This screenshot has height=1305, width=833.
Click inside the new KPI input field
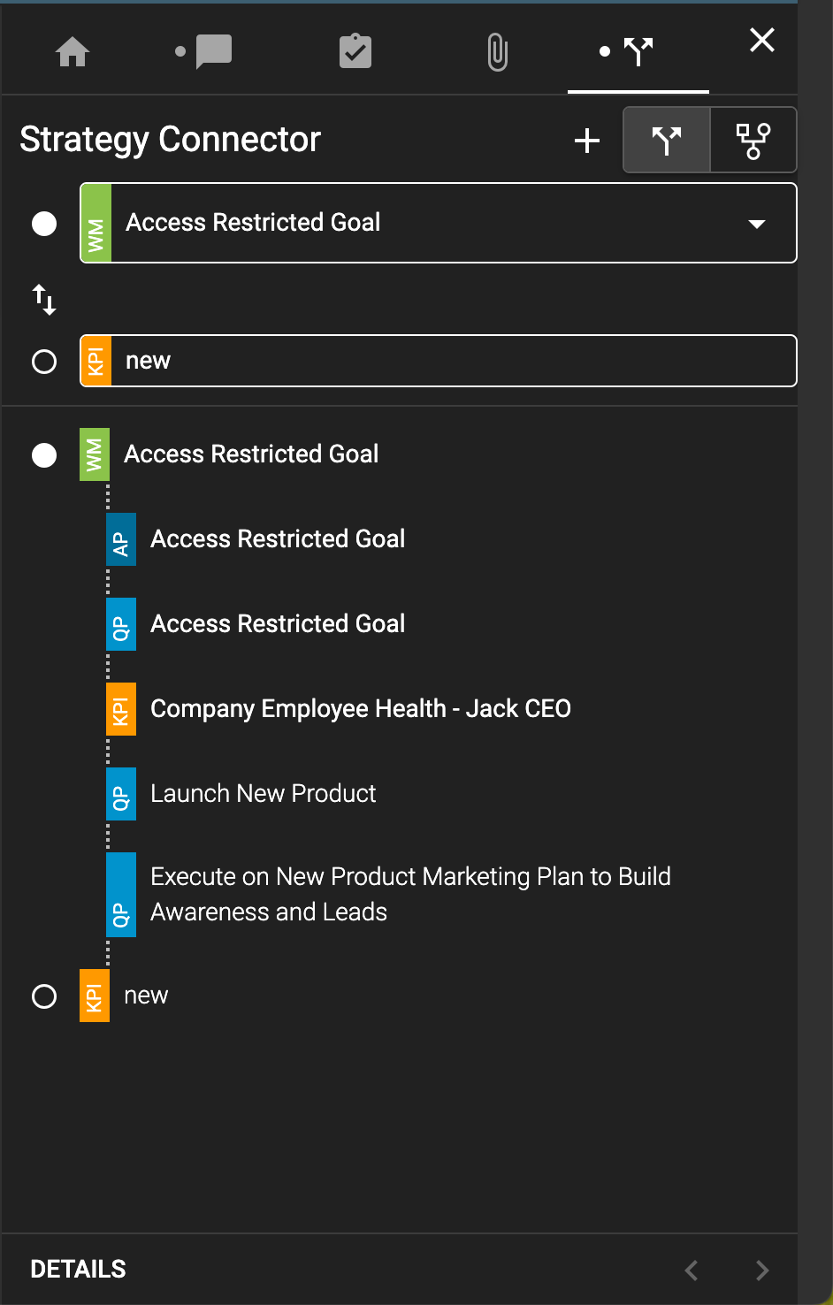[x=354, y=361]
